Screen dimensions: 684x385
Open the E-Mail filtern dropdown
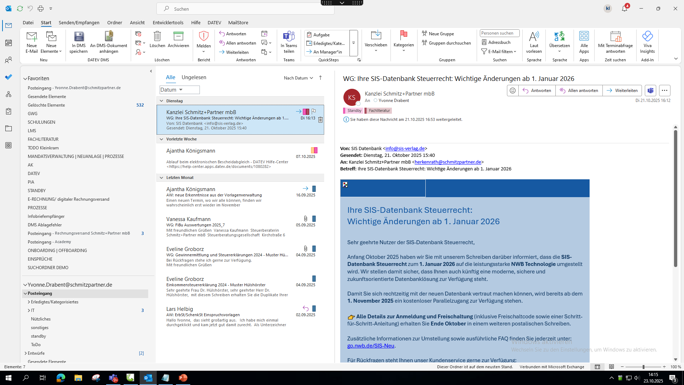tap(499, 51)
